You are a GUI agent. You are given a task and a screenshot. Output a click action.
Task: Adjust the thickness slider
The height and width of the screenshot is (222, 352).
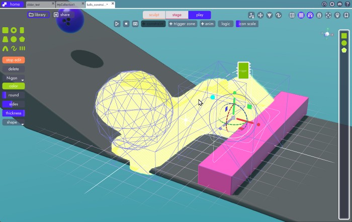(x=14, y=113)
